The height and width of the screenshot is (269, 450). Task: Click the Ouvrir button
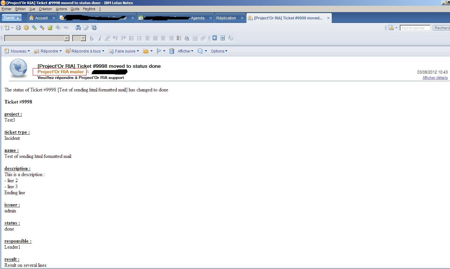(11, 18)
